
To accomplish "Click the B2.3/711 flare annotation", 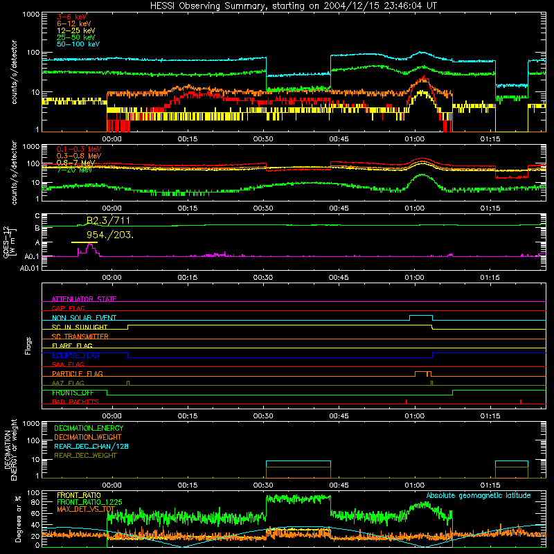I will tap(108, 221).
